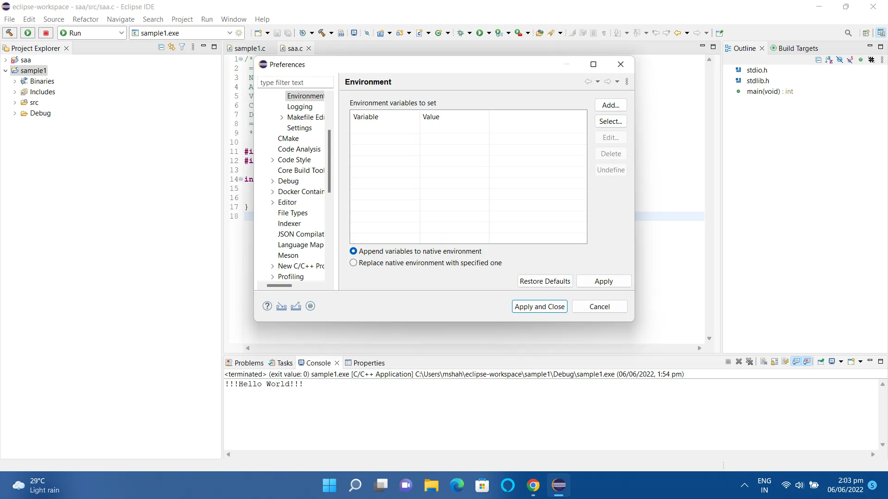This screenshot has width=888, height=499.
Task: Expand the saa project in Project Explorer
Action: coord(6,60)
